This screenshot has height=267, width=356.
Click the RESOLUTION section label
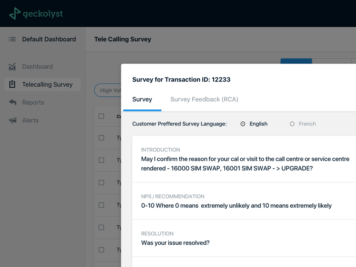[x=158, y=234]
